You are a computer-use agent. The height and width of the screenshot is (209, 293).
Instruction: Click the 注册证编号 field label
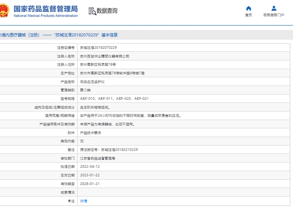pyautogui.click(x=66, y=48)
